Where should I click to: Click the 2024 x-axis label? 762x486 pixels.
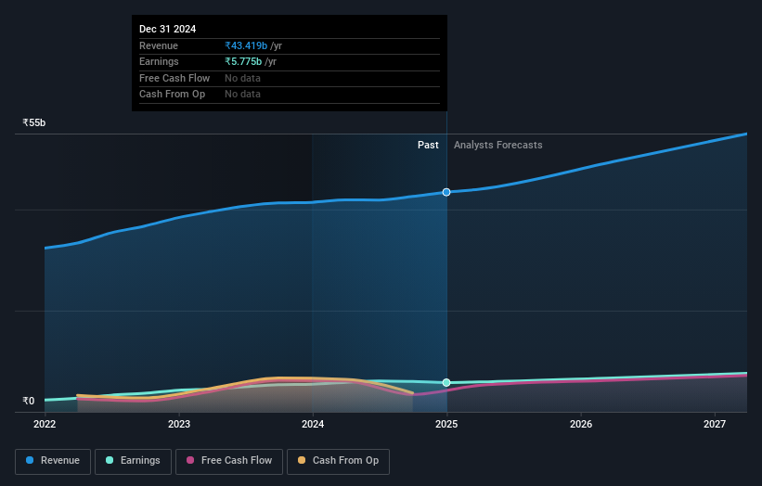click(x=313, y=424)
